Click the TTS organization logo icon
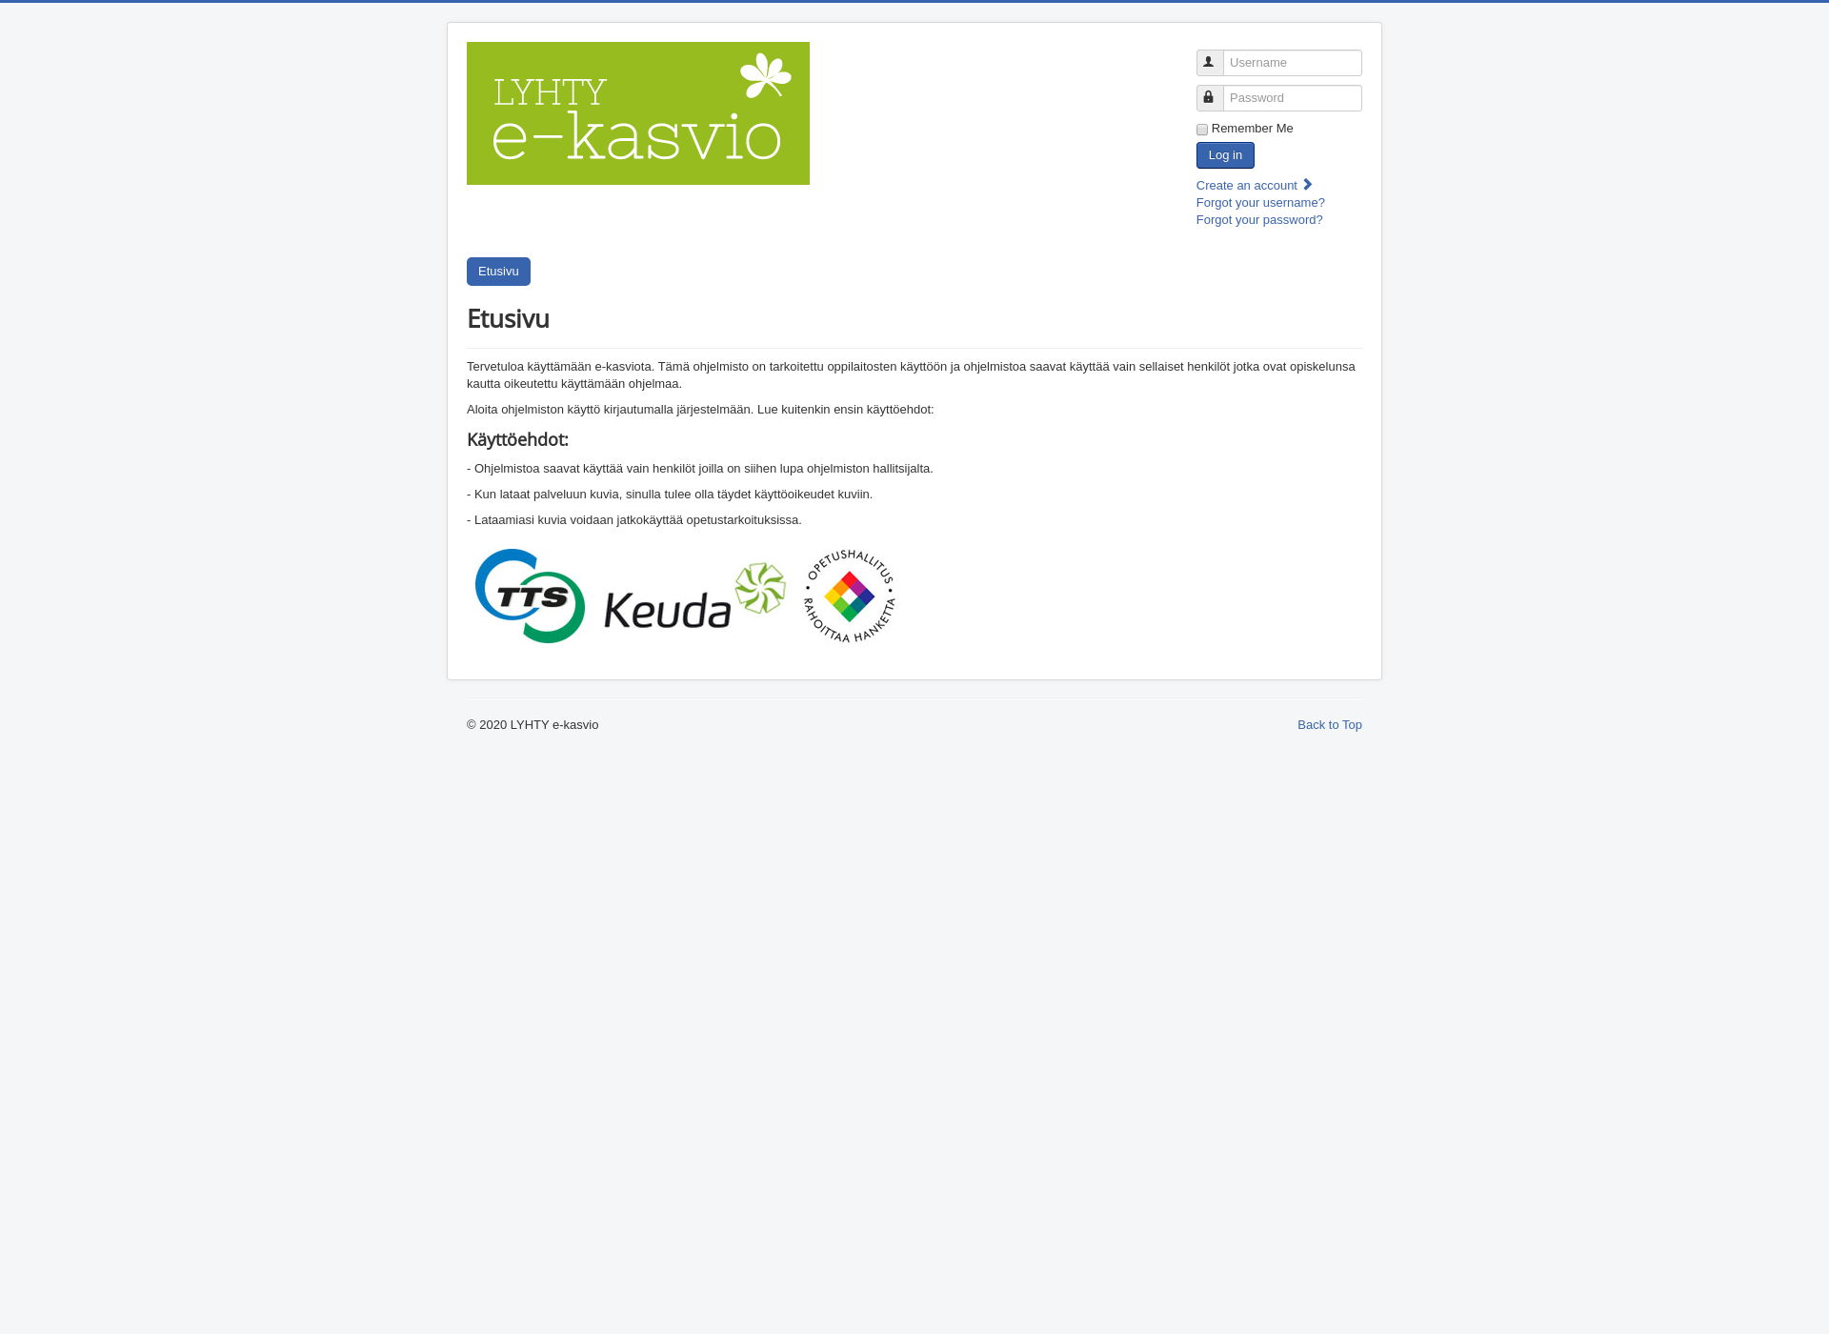The image size is (1829, 1334). pyautogui.click(x=529, y=596)
